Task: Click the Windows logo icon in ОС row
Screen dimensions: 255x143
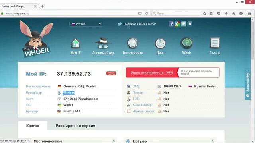Action: click(x=59, y=105)
